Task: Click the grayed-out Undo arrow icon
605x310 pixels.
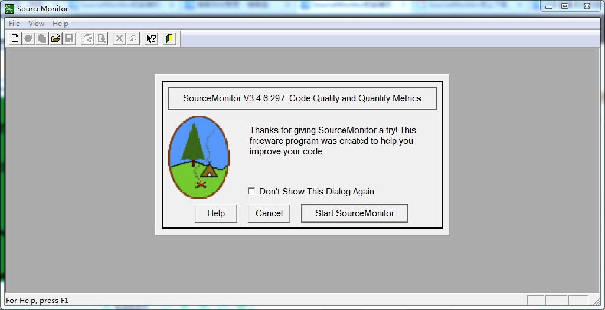Action: 133,38
